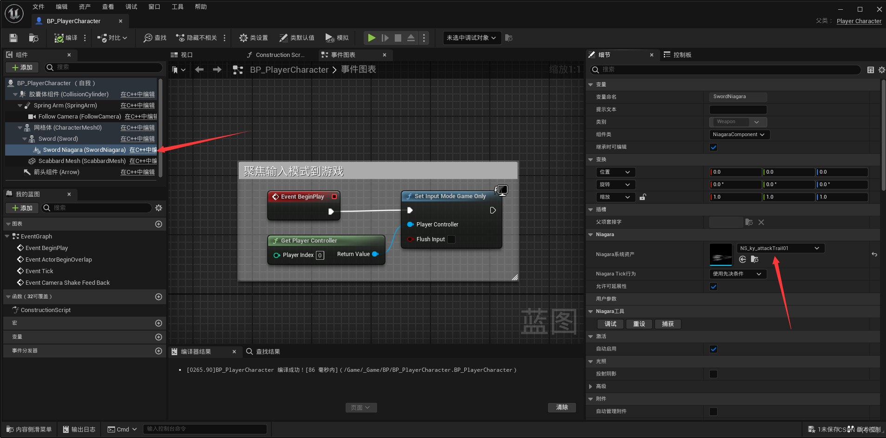Click Player Index value field
This screenshot has width=886, height=438.
320,255
